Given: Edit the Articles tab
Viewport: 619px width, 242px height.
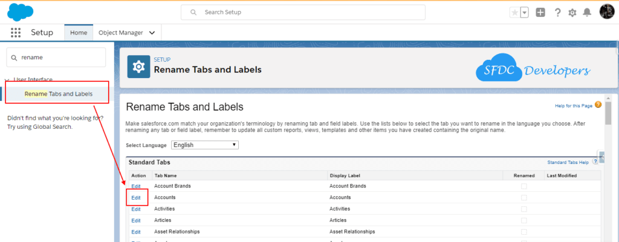Looking at the screenshot, I should (136, 220).
